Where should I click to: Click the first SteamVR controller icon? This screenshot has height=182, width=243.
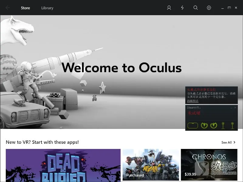(x=204, y=126)
